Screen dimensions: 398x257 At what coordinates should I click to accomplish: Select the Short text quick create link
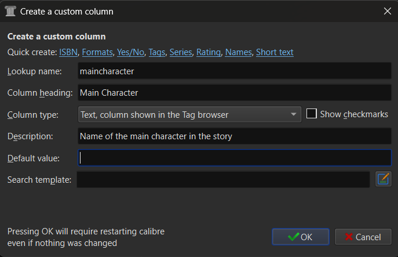(275, 52)
